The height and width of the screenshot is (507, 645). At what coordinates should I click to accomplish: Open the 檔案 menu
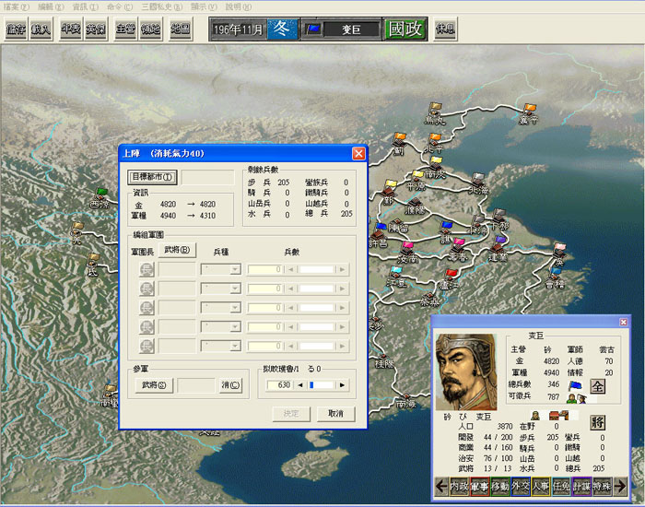pyautogui.click(x=18, y=6)
